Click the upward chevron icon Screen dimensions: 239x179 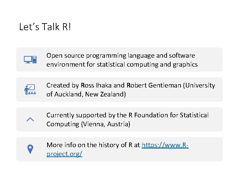click(x=30, y=120)
